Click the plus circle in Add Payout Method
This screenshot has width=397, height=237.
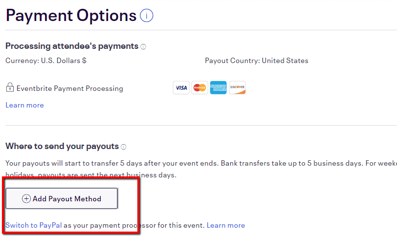point(26,199)
